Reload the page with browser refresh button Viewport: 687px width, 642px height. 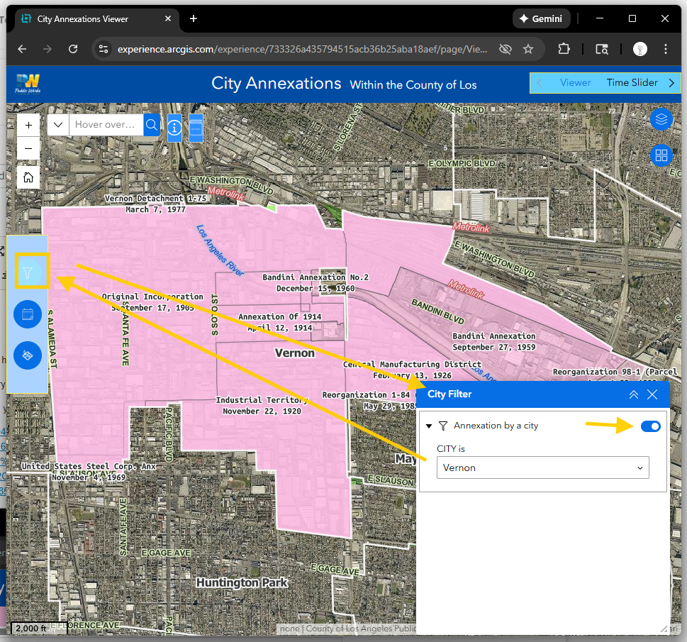pos(73,49)
